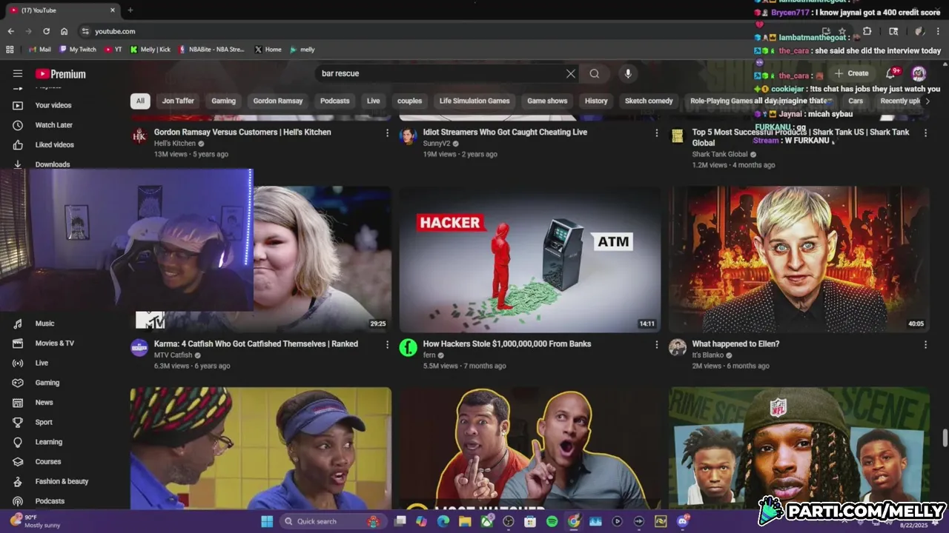Open the NBABite bookmark
Screen dimensions: 949x533
[x=211, y=50]
